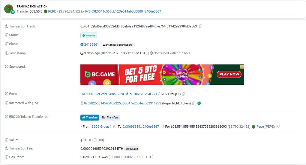Click help icon beside Interacted With (To)
This screenshot has height=165, width=306.
point(7,103)
